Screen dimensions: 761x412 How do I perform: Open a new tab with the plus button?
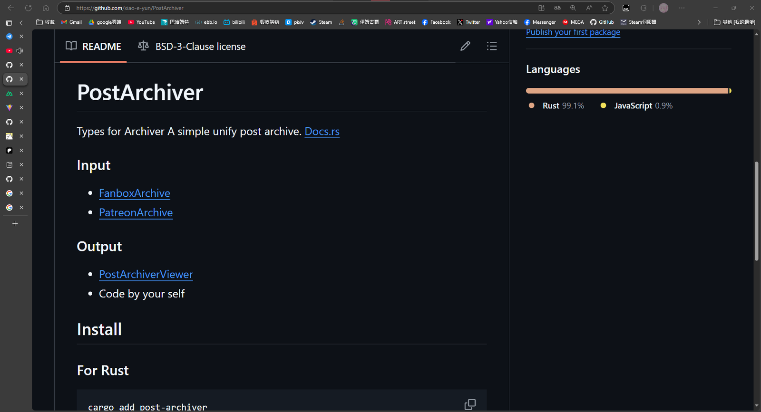(x=15, y=224)
